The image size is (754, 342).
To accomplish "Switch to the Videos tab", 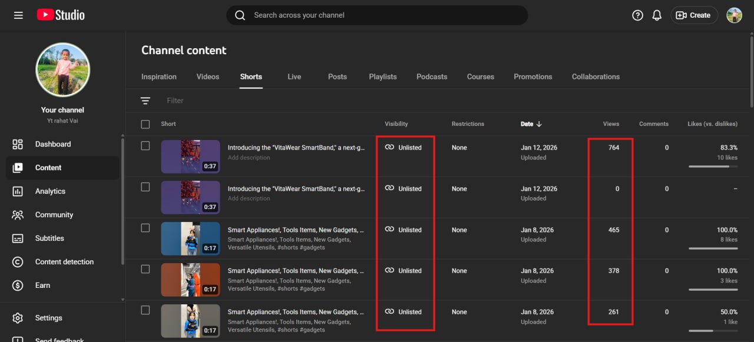I will pyautogui.click(x=207, y=77).
